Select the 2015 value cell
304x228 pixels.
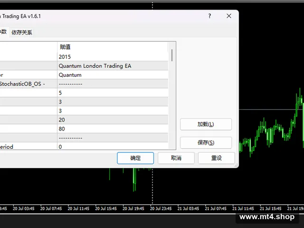[113, 57]
